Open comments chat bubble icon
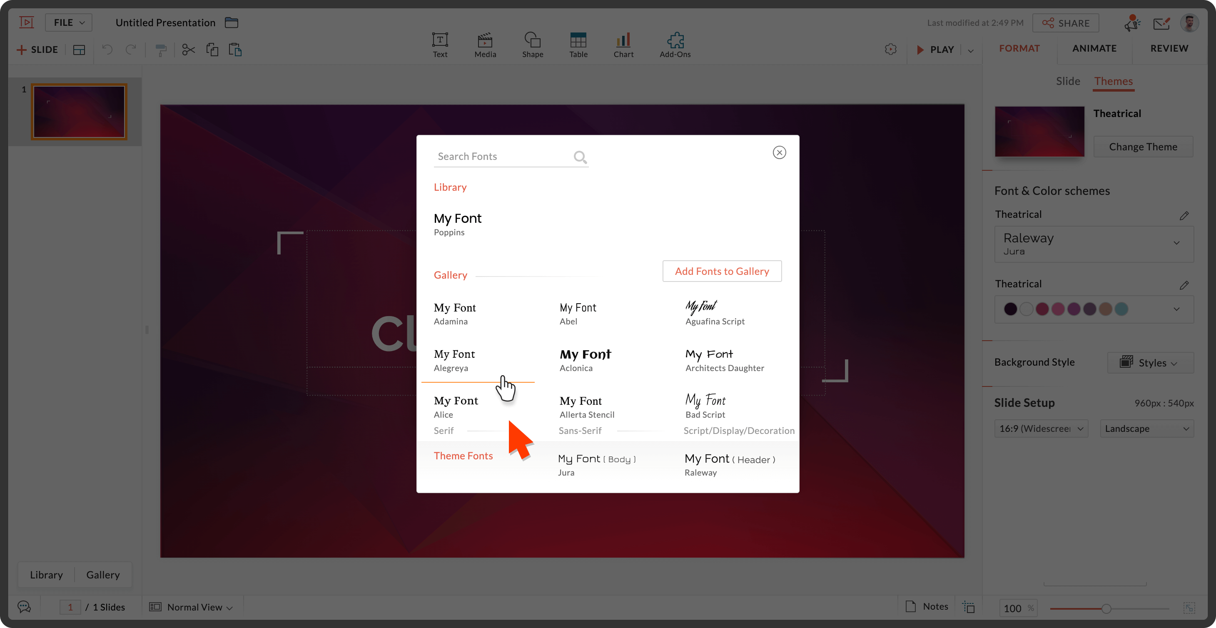This screenshot has height=628, width=1216. coord(24,607)
